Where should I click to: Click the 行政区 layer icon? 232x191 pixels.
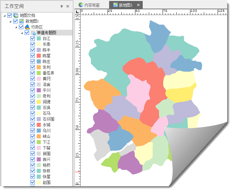(x=27, y=27)
